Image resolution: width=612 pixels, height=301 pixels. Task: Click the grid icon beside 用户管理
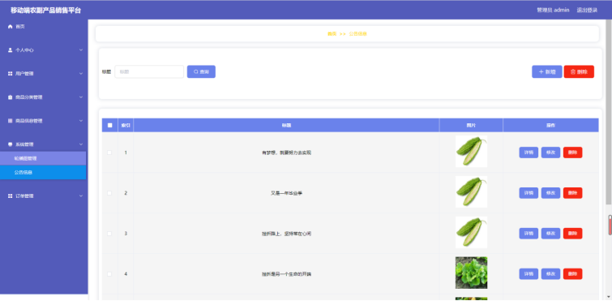point(11,73)
